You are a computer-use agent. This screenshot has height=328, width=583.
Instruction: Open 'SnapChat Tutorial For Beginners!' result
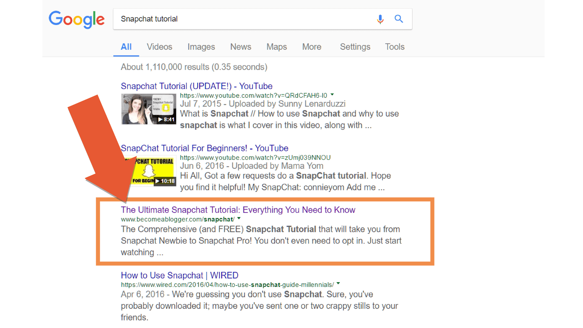point(204,148)
